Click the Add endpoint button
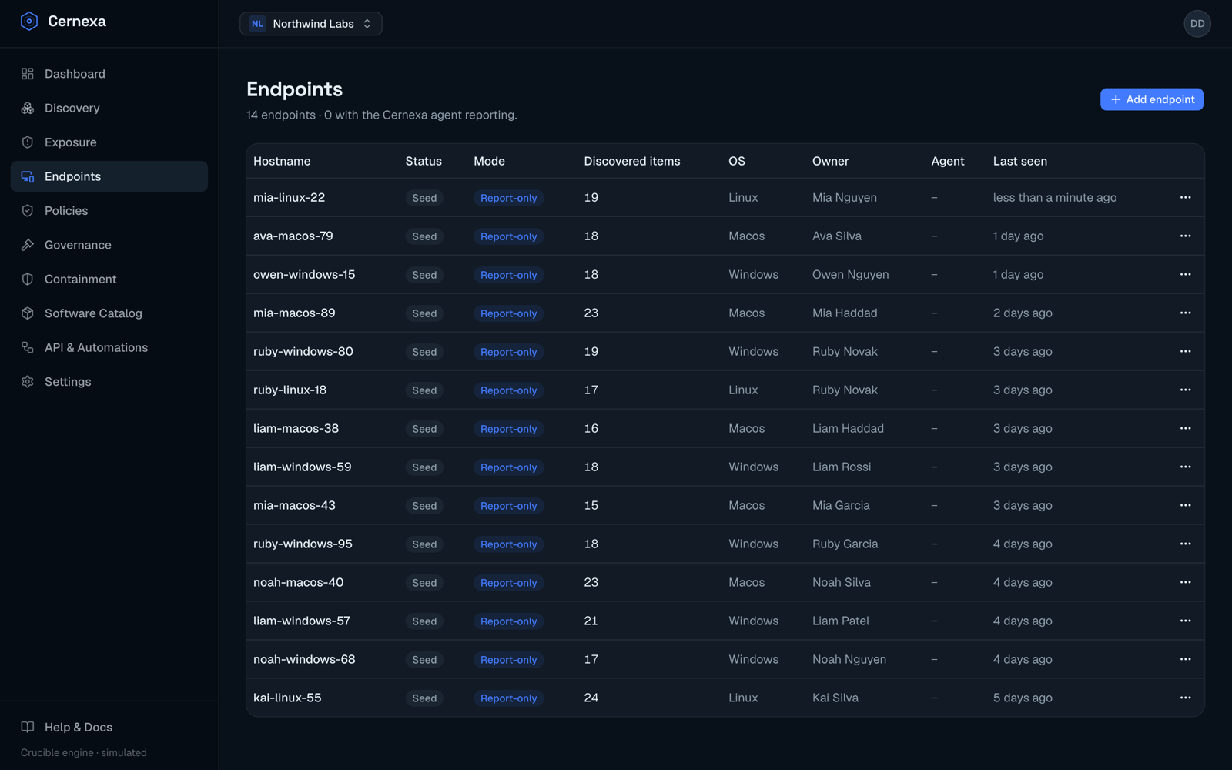Screen dimensions: 1232x770 pos(1151,99)
